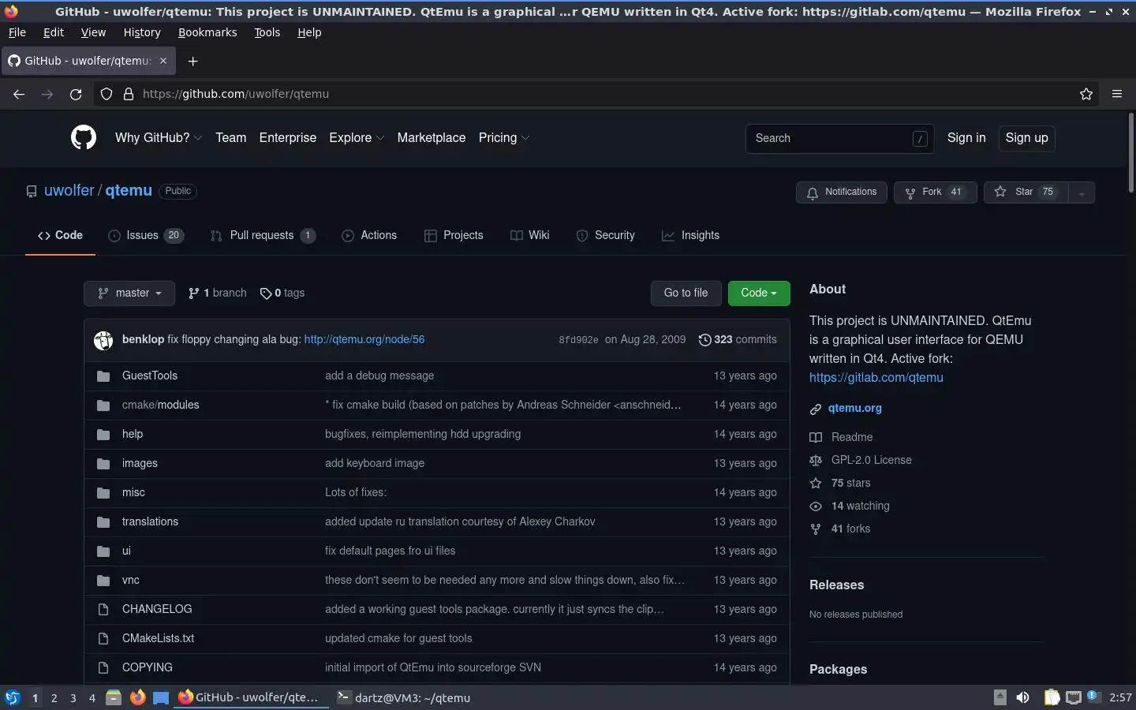This screenshot has height=710, width=1136.
Task: Click the GuestTools folder icon
Action: coord(103,376)
